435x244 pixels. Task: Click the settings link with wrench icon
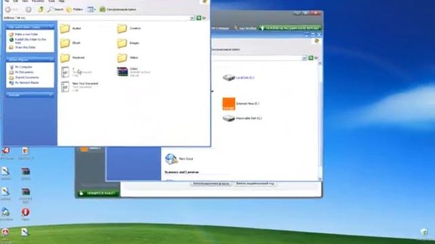245,28
